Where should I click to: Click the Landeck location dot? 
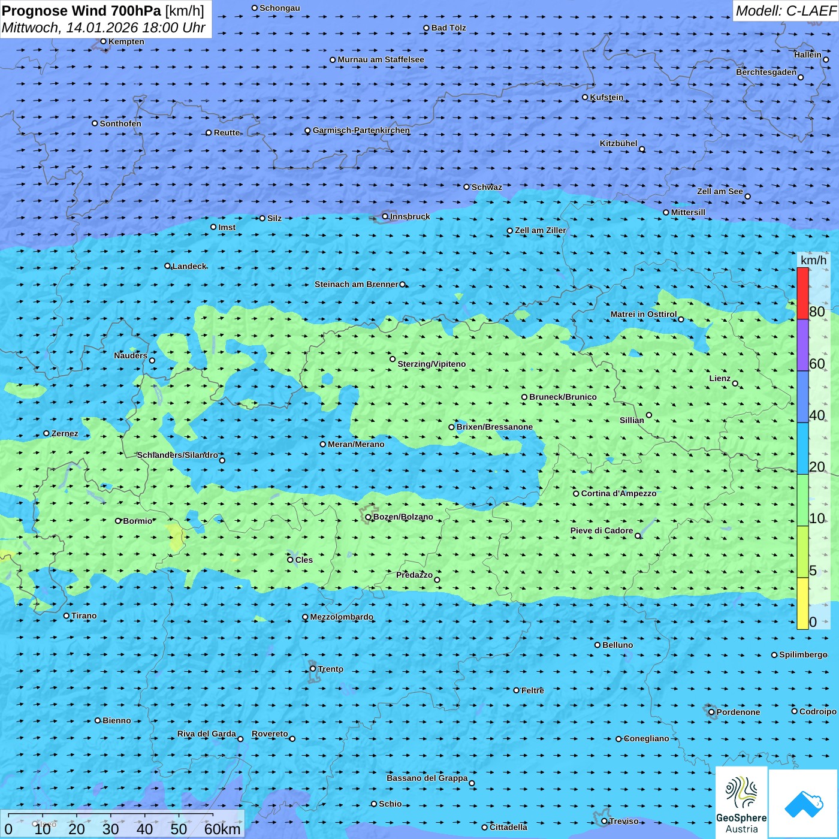[167, 266]
